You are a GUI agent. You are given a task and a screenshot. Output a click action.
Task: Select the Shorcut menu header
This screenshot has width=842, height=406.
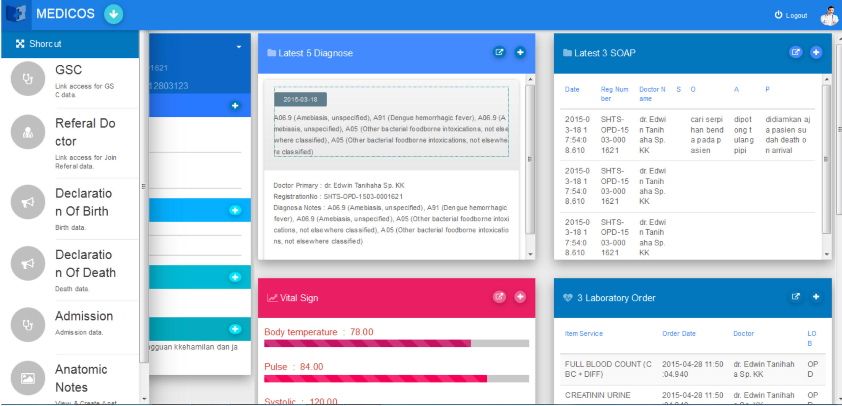click(x=70, y=44)
